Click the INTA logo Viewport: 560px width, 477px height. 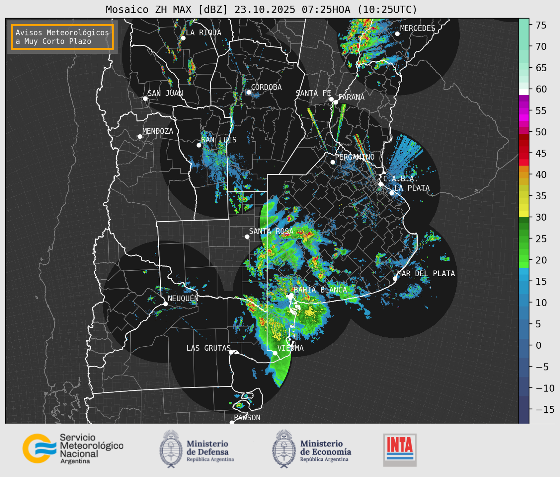tap(400, 450)
